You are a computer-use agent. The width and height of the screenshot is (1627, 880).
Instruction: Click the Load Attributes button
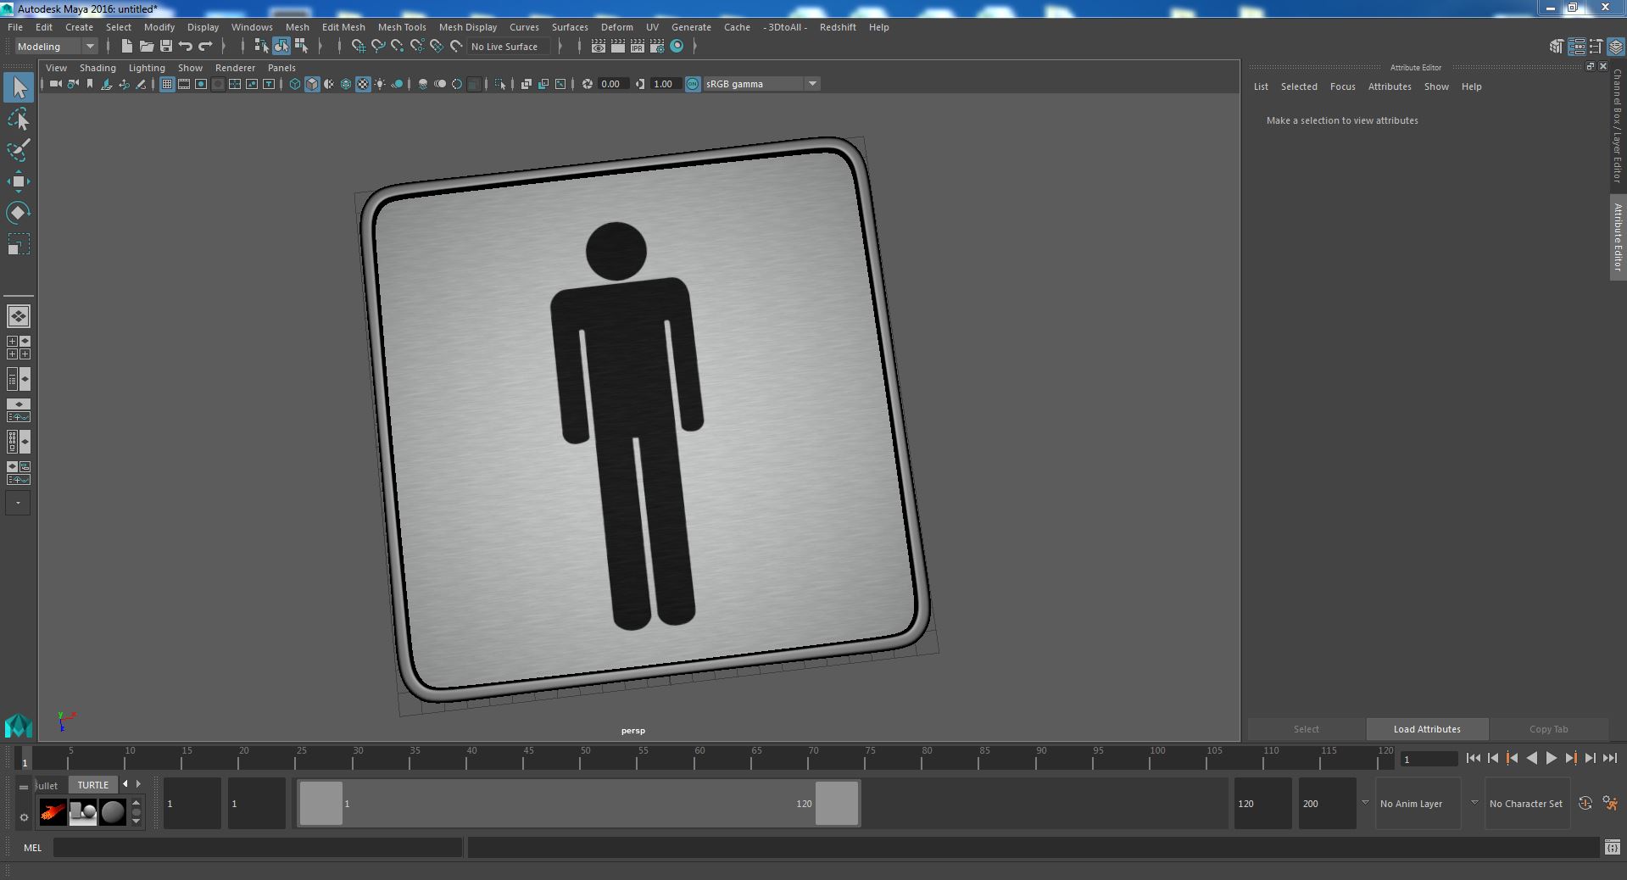point(1426,729)
